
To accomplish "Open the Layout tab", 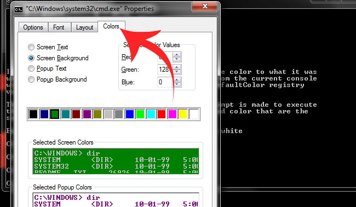I will [84, 27].
